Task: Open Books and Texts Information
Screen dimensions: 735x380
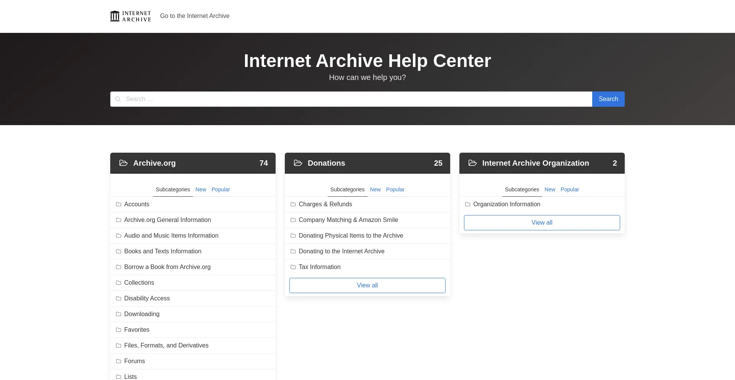Action: pos(163,251)
